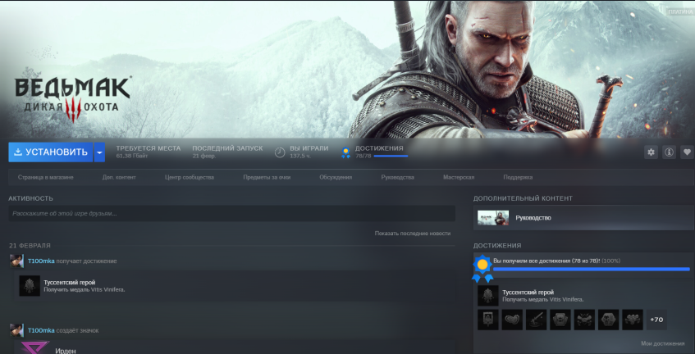This screenshot has height=354, width=695.
Task: Click the first achievement icon in the row
Action: [487, 319]
